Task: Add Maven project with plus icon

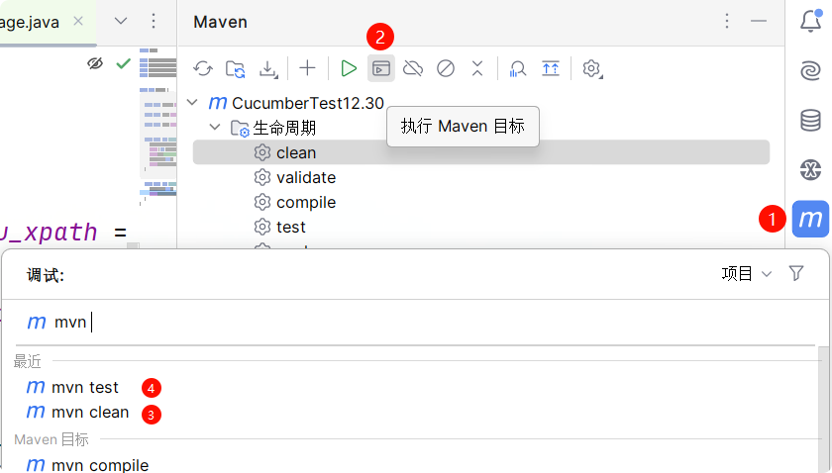Action: (307, 68)
